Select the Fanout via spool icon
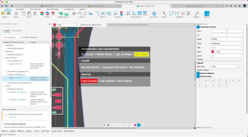The image size is (248, 137). 121,13
